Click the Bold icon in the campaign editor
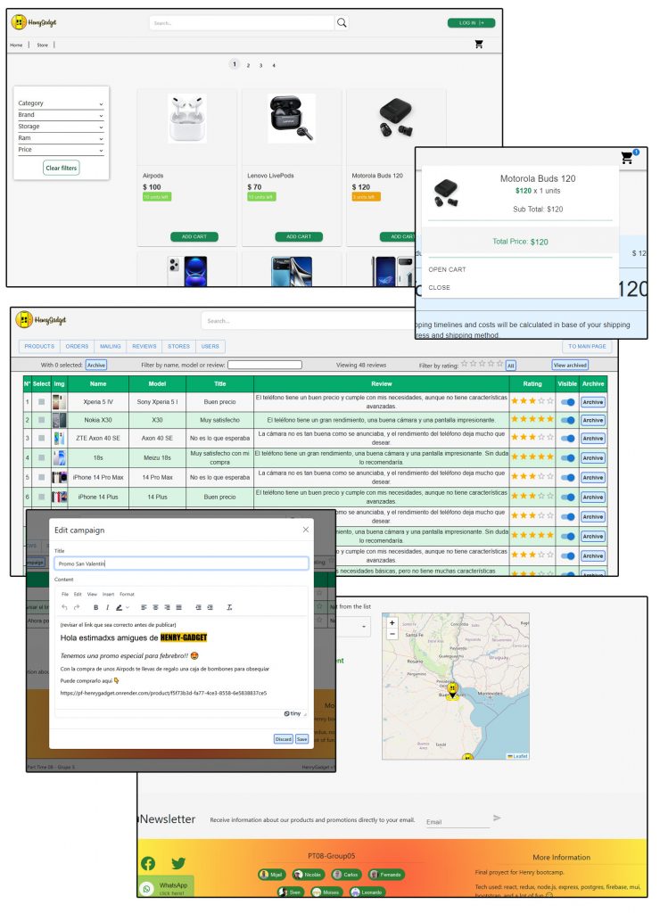This screenshot has height=913, width=660. tap(96, 607)
